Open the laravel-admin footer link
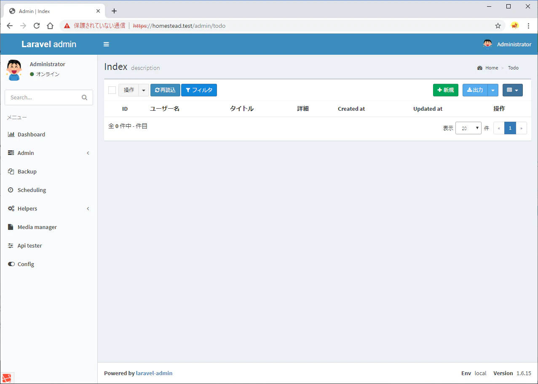 click(154, 373)
